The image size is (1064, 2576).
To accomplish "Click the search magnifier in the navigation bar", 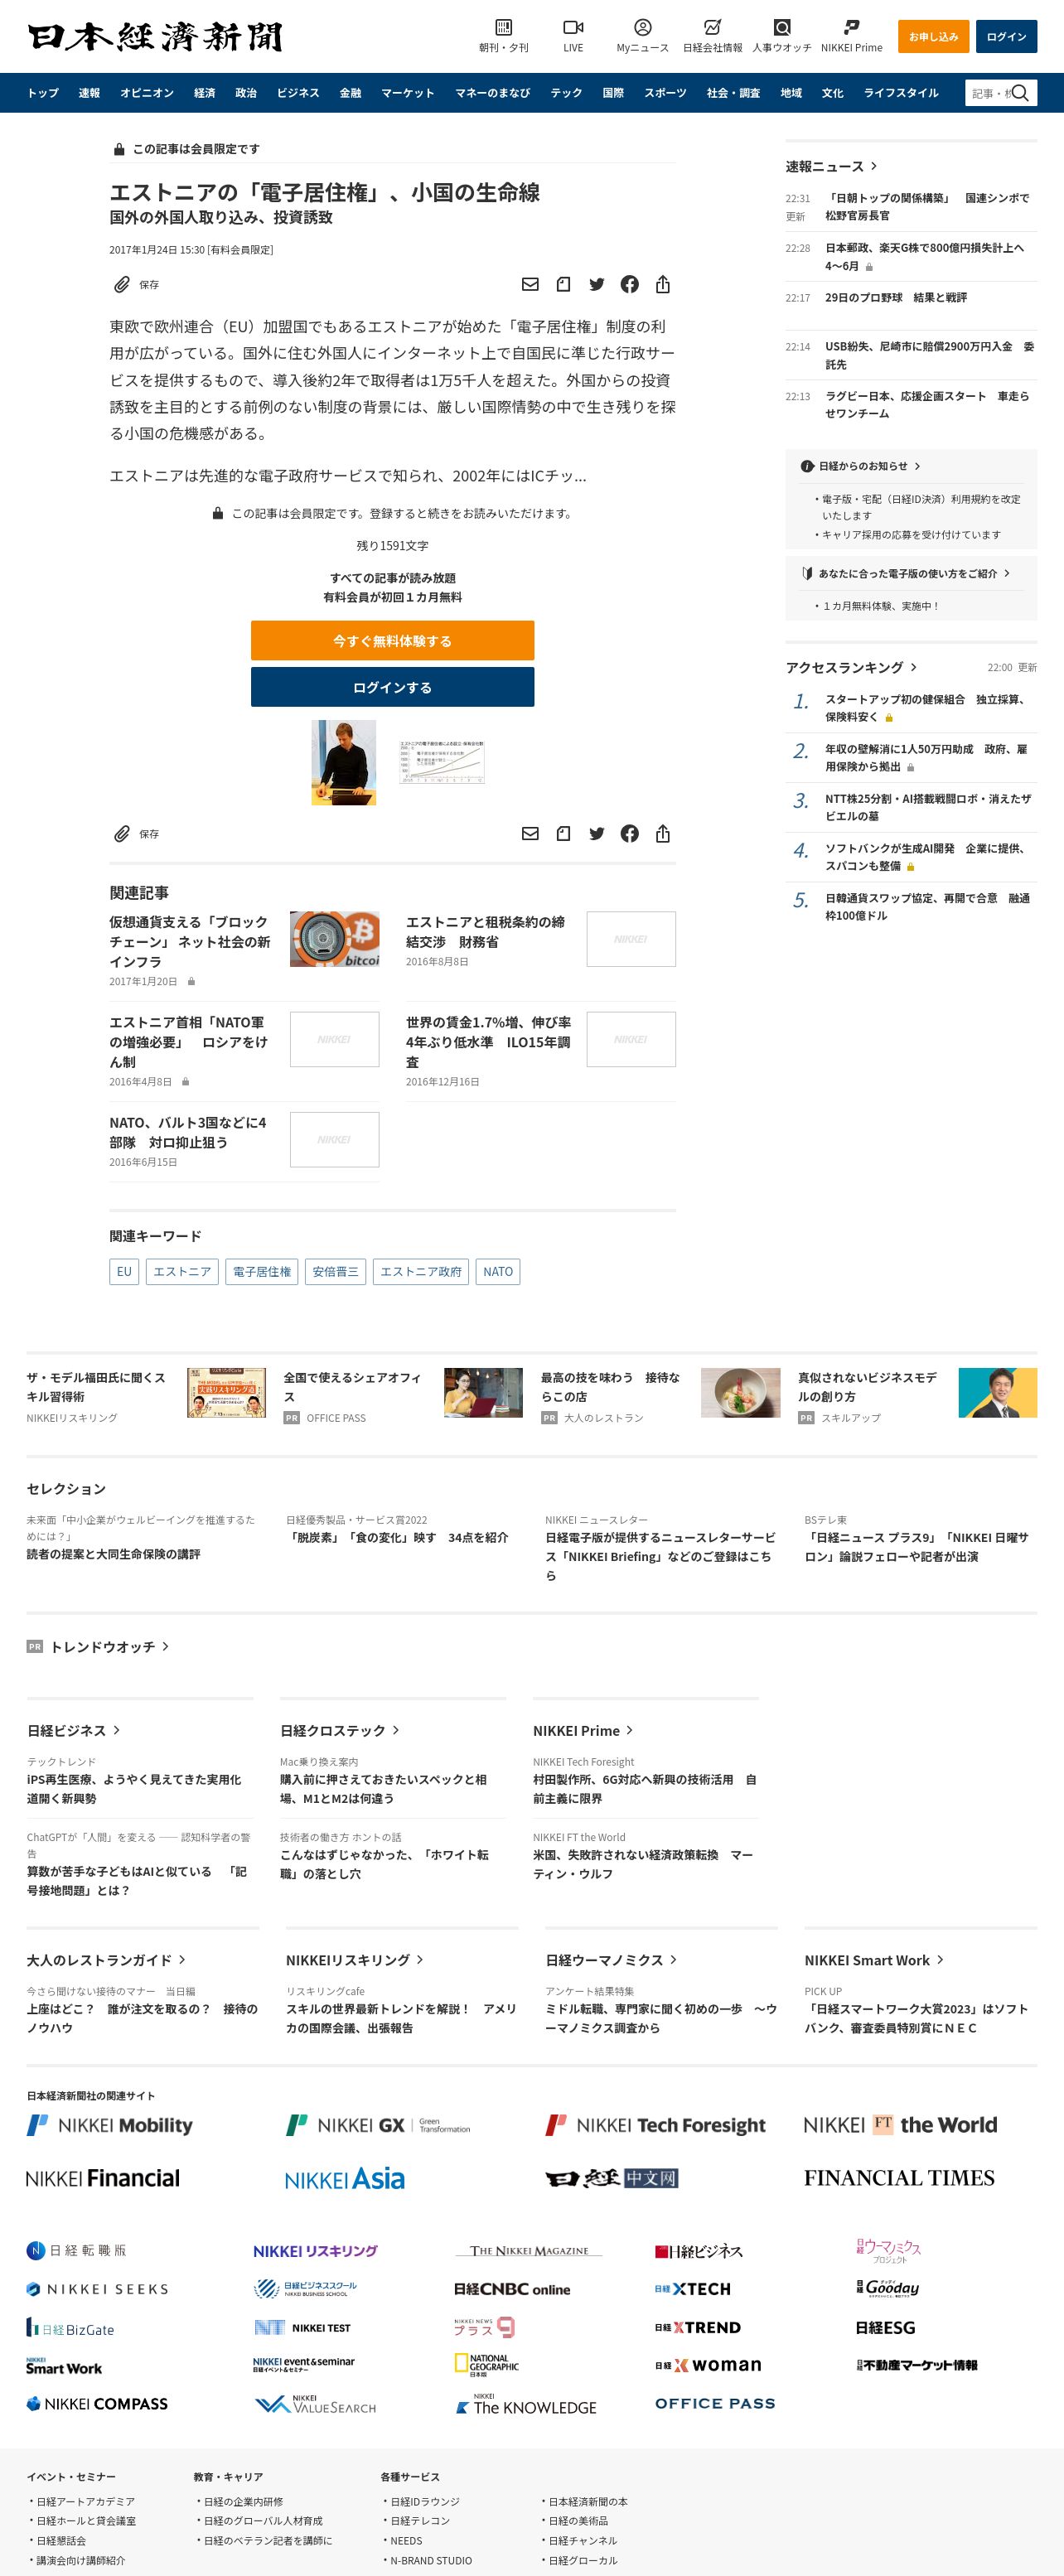I will click(x=1020, y=93).
